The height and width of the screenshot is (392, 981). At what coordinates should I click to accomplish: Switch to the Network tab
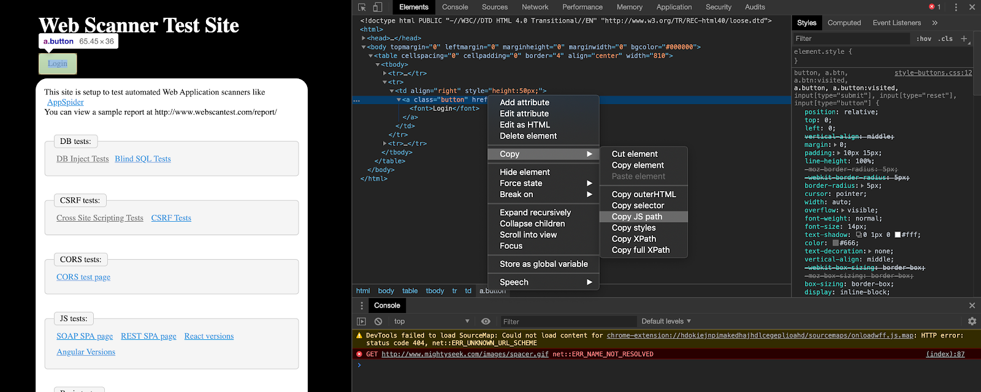(535, 7)
